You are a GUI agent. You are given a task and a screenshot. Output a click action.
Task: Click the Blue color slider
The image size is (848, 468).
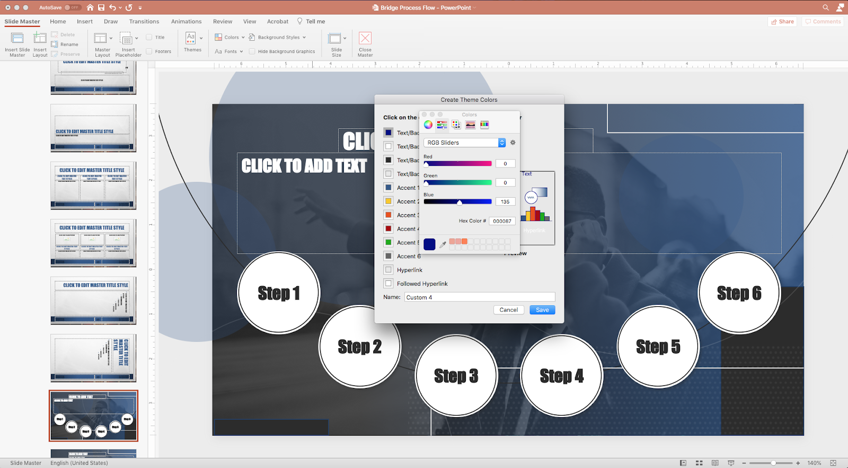coord(458,201)
